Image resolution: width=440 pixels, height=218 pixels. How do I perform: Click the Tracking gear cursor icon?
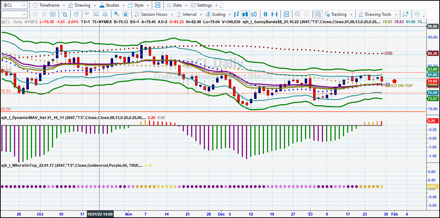(x=327, y=14)
